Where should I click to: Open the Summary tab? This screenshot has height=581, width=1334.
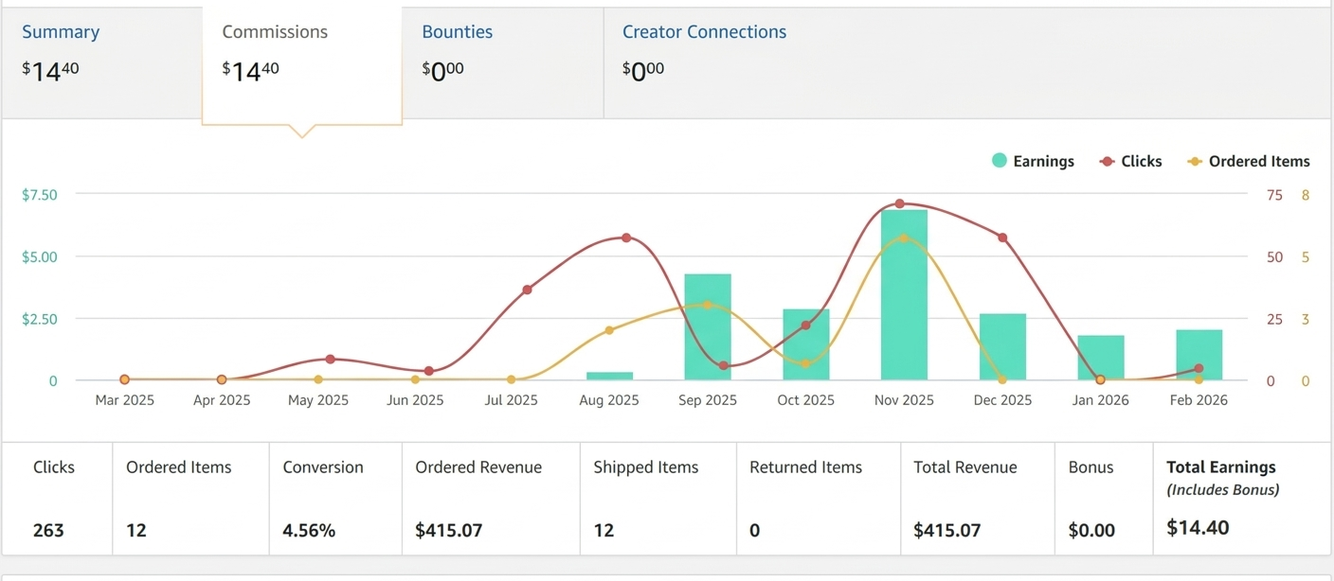[x=61, y=32]
